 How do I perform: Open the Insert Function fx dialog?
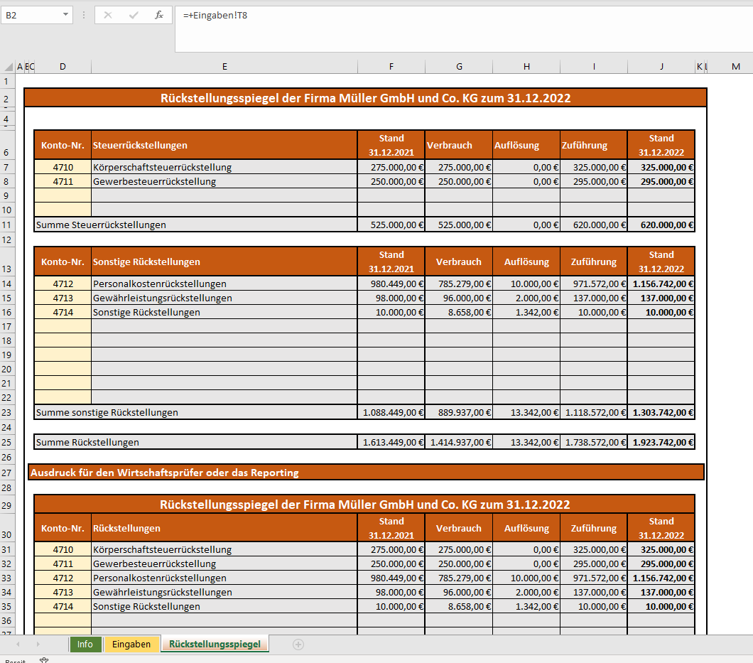click(x=159, y=16)
